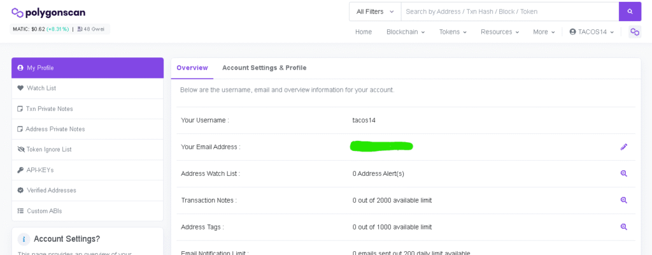
Task: Open Watch List in the sidebar
Action: coord(41,88)
